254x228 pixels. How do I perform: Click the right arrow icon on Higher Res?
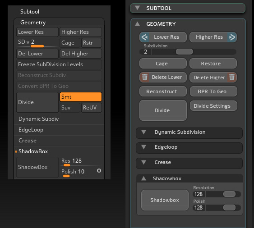[232, 37]
